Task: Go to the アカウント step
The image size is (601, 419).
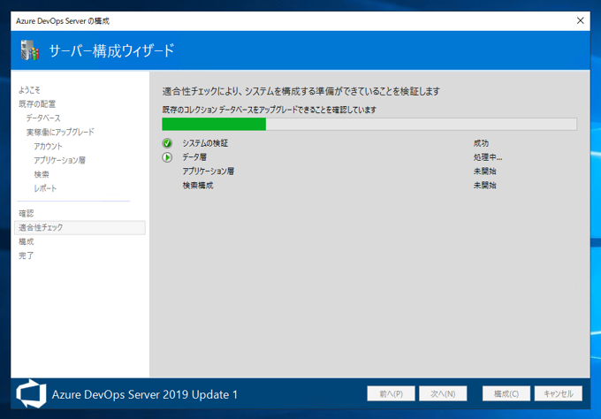Action: [x=48, y=146]
